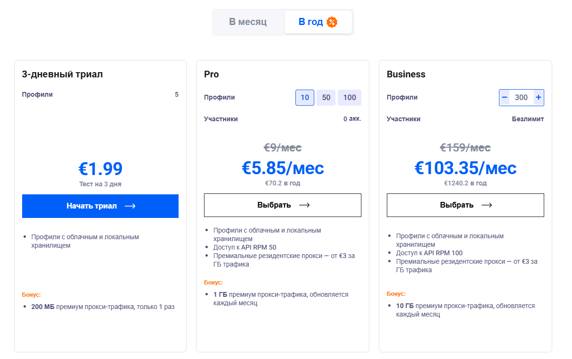The width and height of the screenshot is (572, 359).
Task: Click the "Business" plan heading
Action: 406,74
